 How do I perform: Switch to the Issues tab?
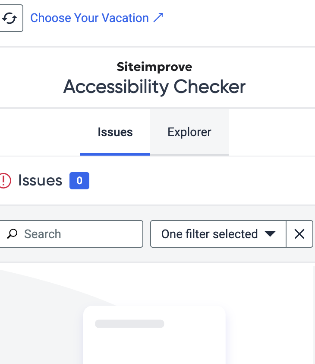(115, 132)
